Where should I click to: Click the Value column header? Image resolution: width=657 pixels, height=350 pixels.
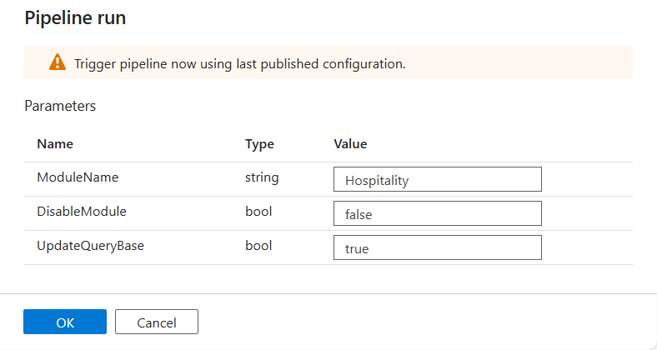click(x=350, y=144)
